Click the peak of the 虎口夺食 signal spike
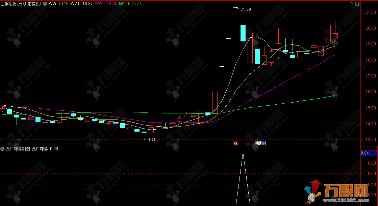The height and width of the screenshot is (206, 378). coord(243,153)
